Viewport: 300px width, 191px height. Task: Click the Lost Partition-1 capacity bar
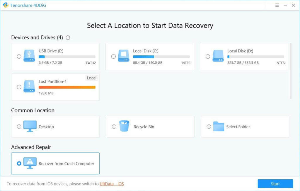[x=67, y=87]
